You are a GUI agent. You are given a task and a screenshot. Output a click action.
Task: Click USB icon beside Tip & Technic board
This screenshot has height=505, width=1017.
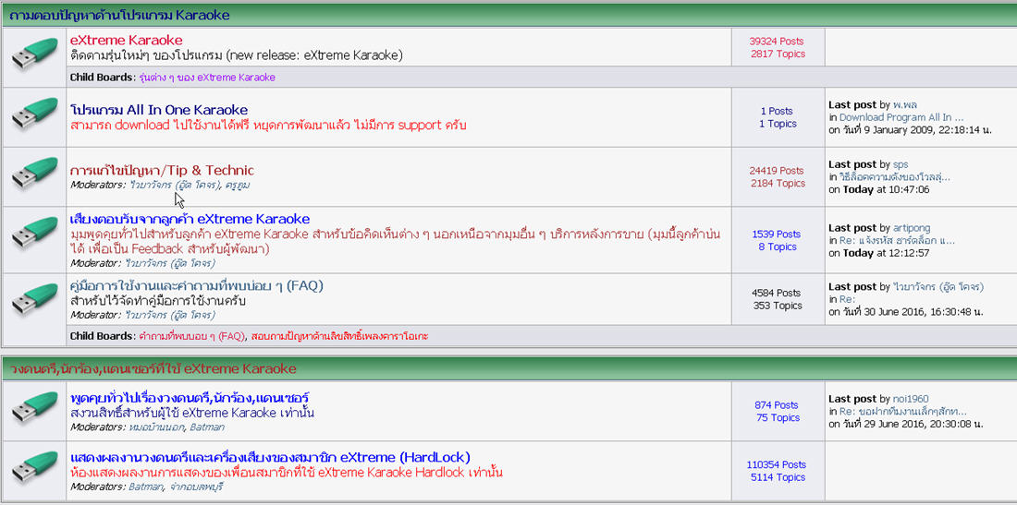[x=34, y=174]
